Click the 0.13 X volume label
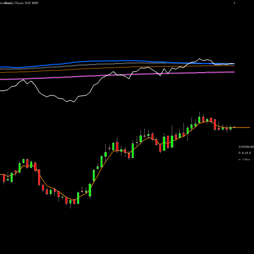254x254 pixels. point(245,153)
